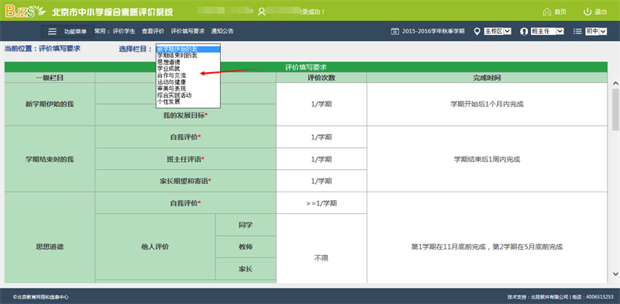Viewport: 620px width, 304px height.
Task: Open the 查看评价 shortcut link
Action: [153, 31]
